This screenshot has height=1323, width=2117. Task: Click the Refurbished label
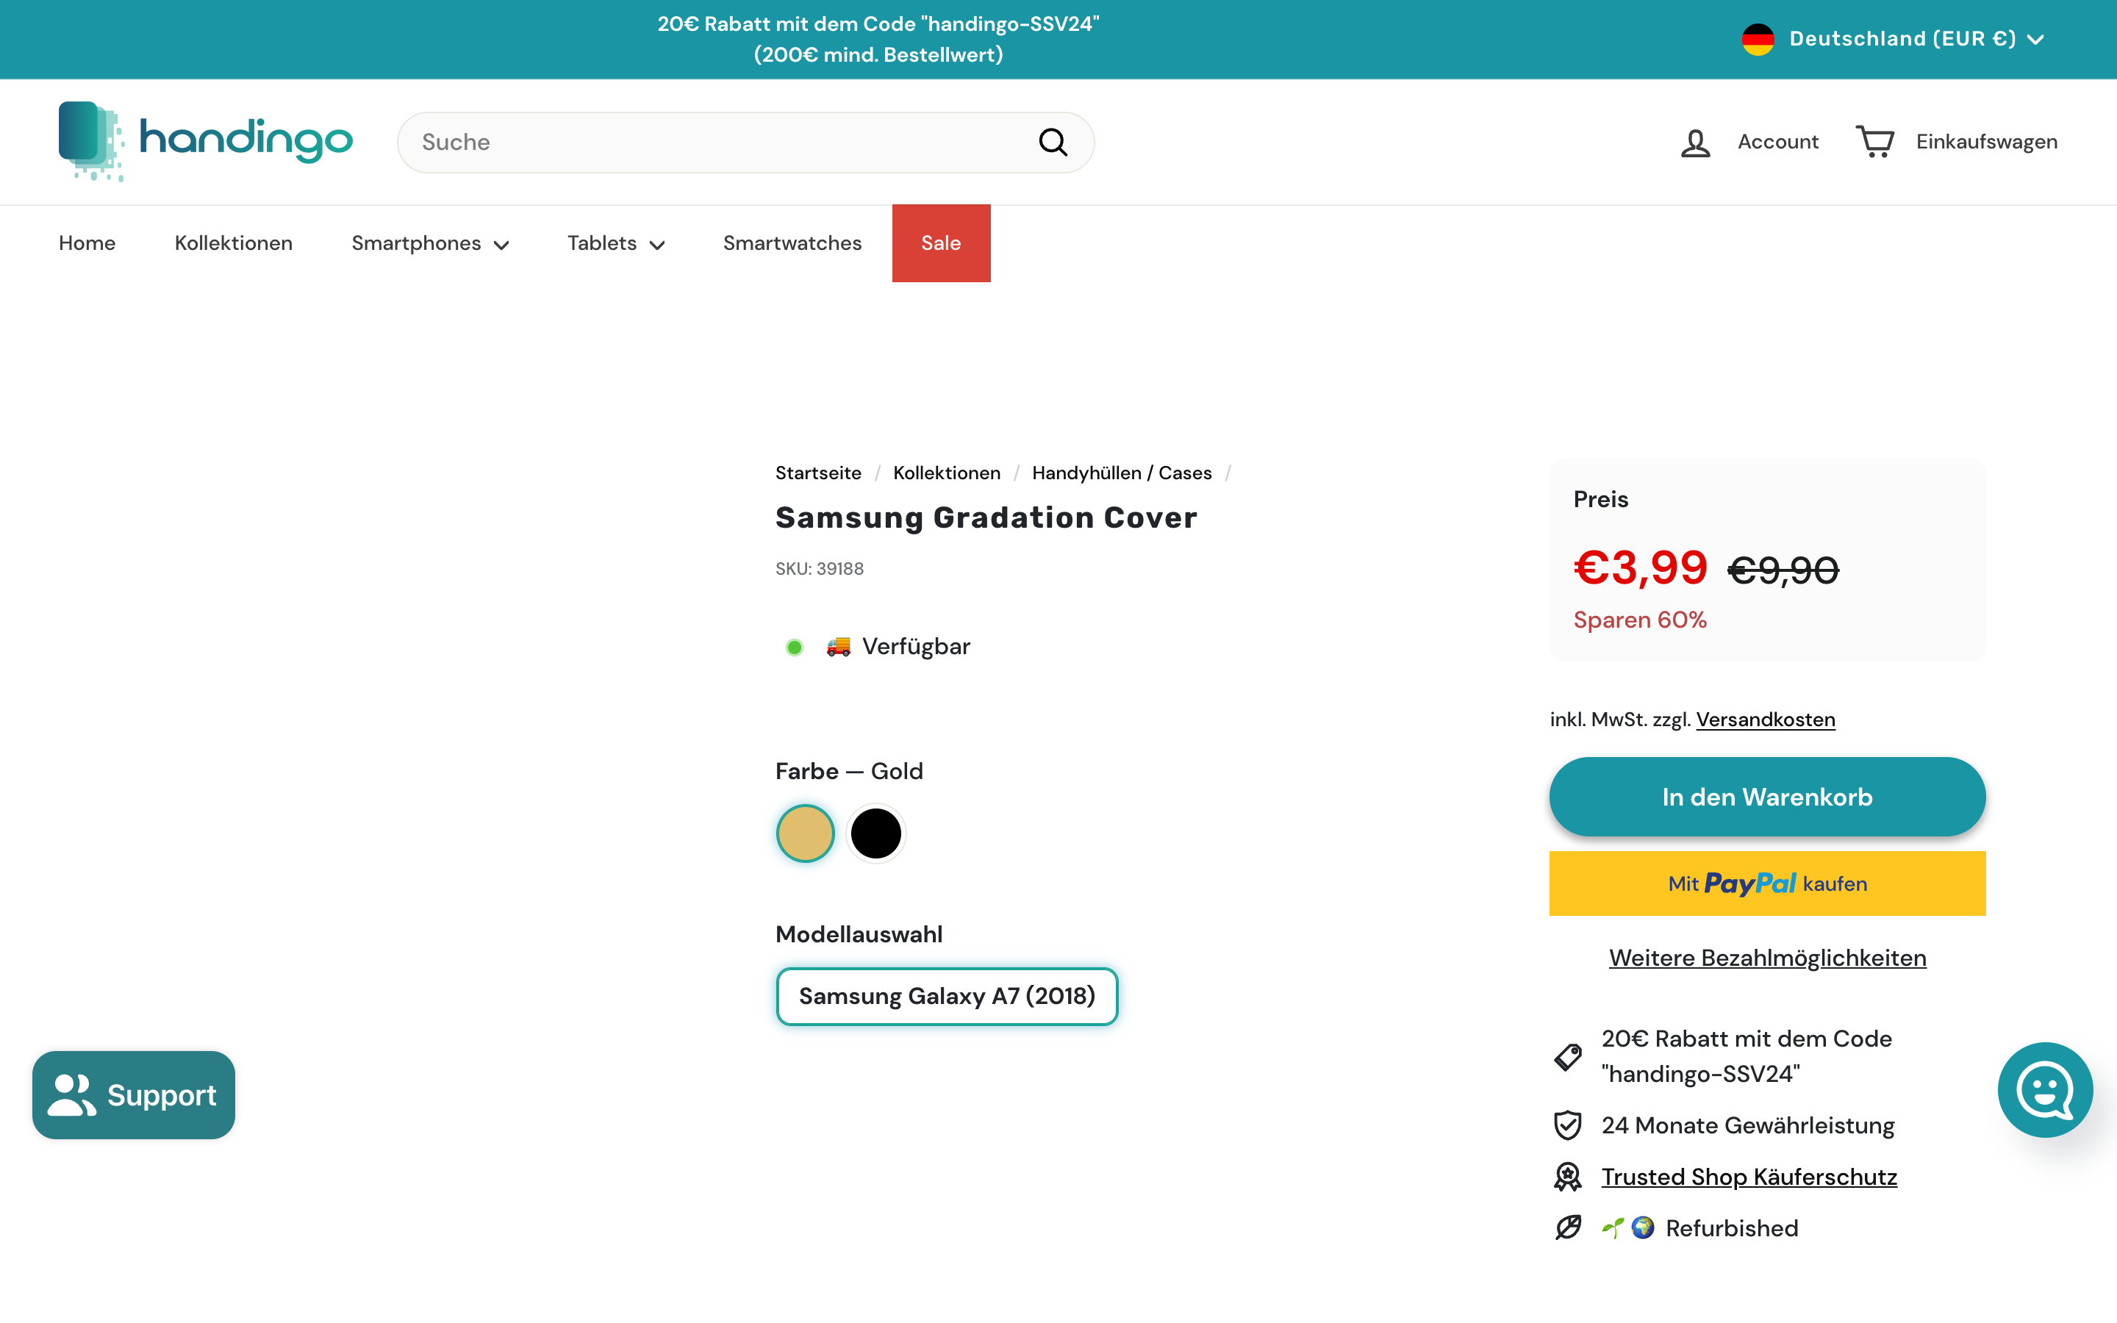[x=1731, y=1228]
